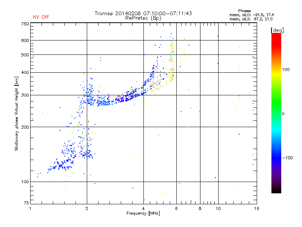Screen dimensions: 302x227
Task: Click the frequency axis tick "10"
Action: coord(218,208)
